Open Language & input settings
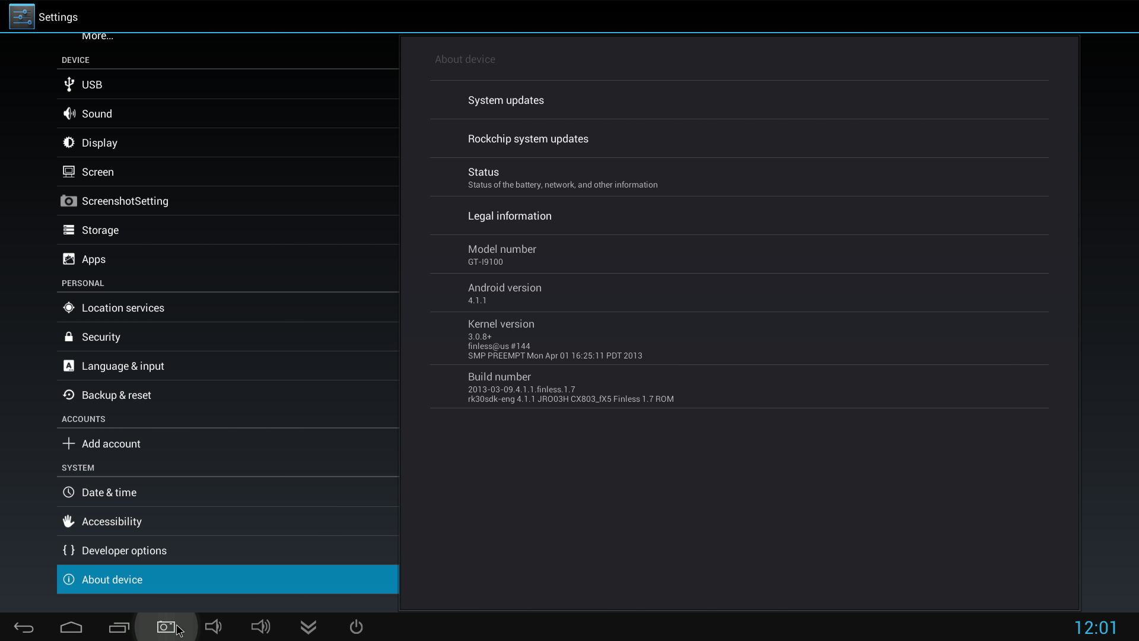Screen dimensions: 1139x641 pyautogui.click(x=228, y=366)
